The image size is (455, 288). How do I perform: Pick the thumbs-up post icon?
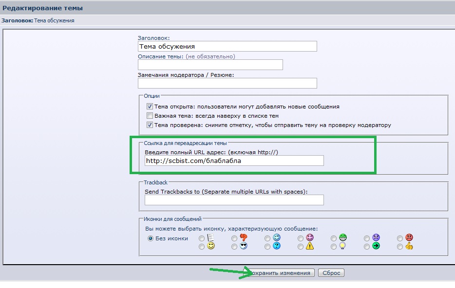pyautogui.click(x=400, y=247)
